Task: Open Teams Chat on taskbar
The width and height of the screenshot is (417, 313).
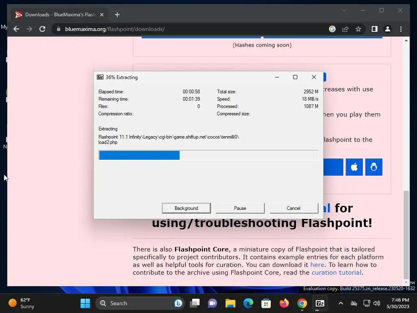Action: coord(213,303)
